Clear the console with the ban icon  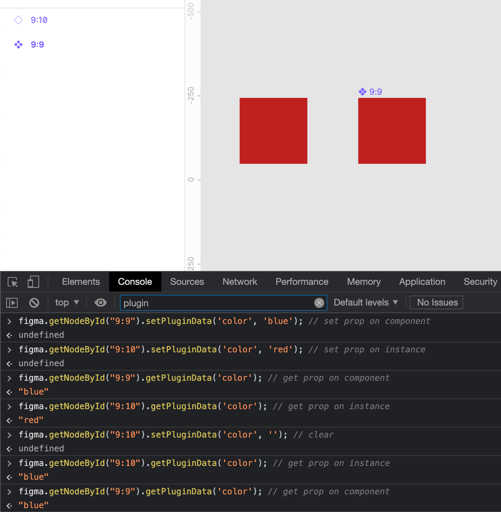click(x=34, y=303)
